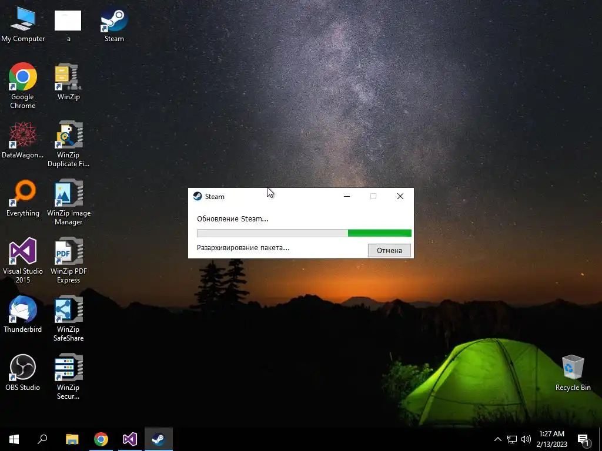This screenshot has height=451, width=602.
Task: Select the My Computer desktop icon
Action: coord(23,23)
